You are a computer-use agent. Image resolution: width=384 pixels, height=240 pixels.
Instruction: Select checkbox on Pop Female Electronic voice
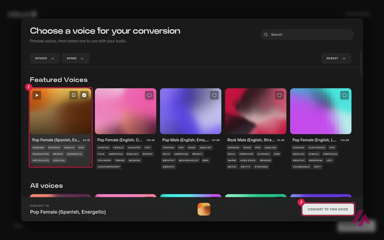tap(345, 95)
